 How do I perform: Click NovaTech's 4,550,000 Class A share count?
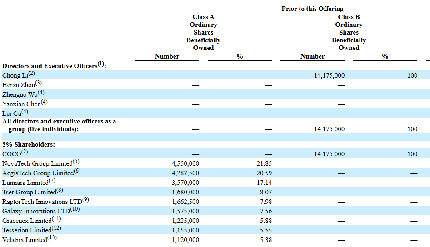click(185, 163)
